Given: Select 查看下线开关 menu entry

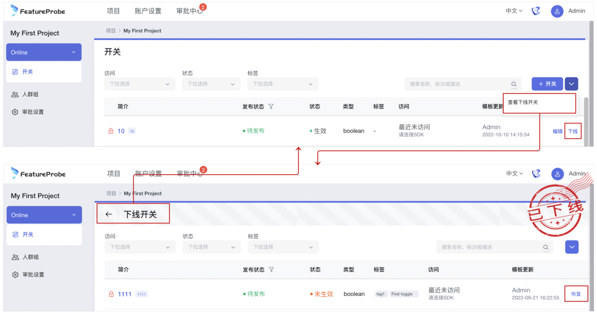Looking at the screenshot, I should point(523,102).
